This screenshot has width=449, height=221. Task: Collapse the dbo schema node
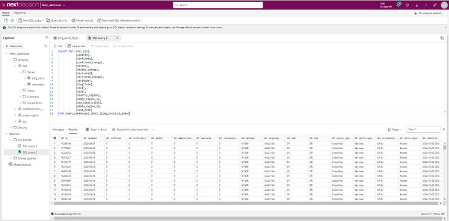click(16, 66)
